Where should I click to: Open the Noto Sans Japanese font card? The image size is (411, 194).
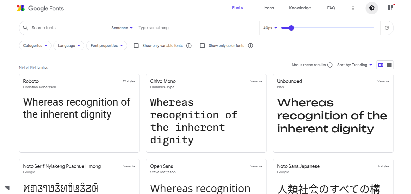pos(333,177)
